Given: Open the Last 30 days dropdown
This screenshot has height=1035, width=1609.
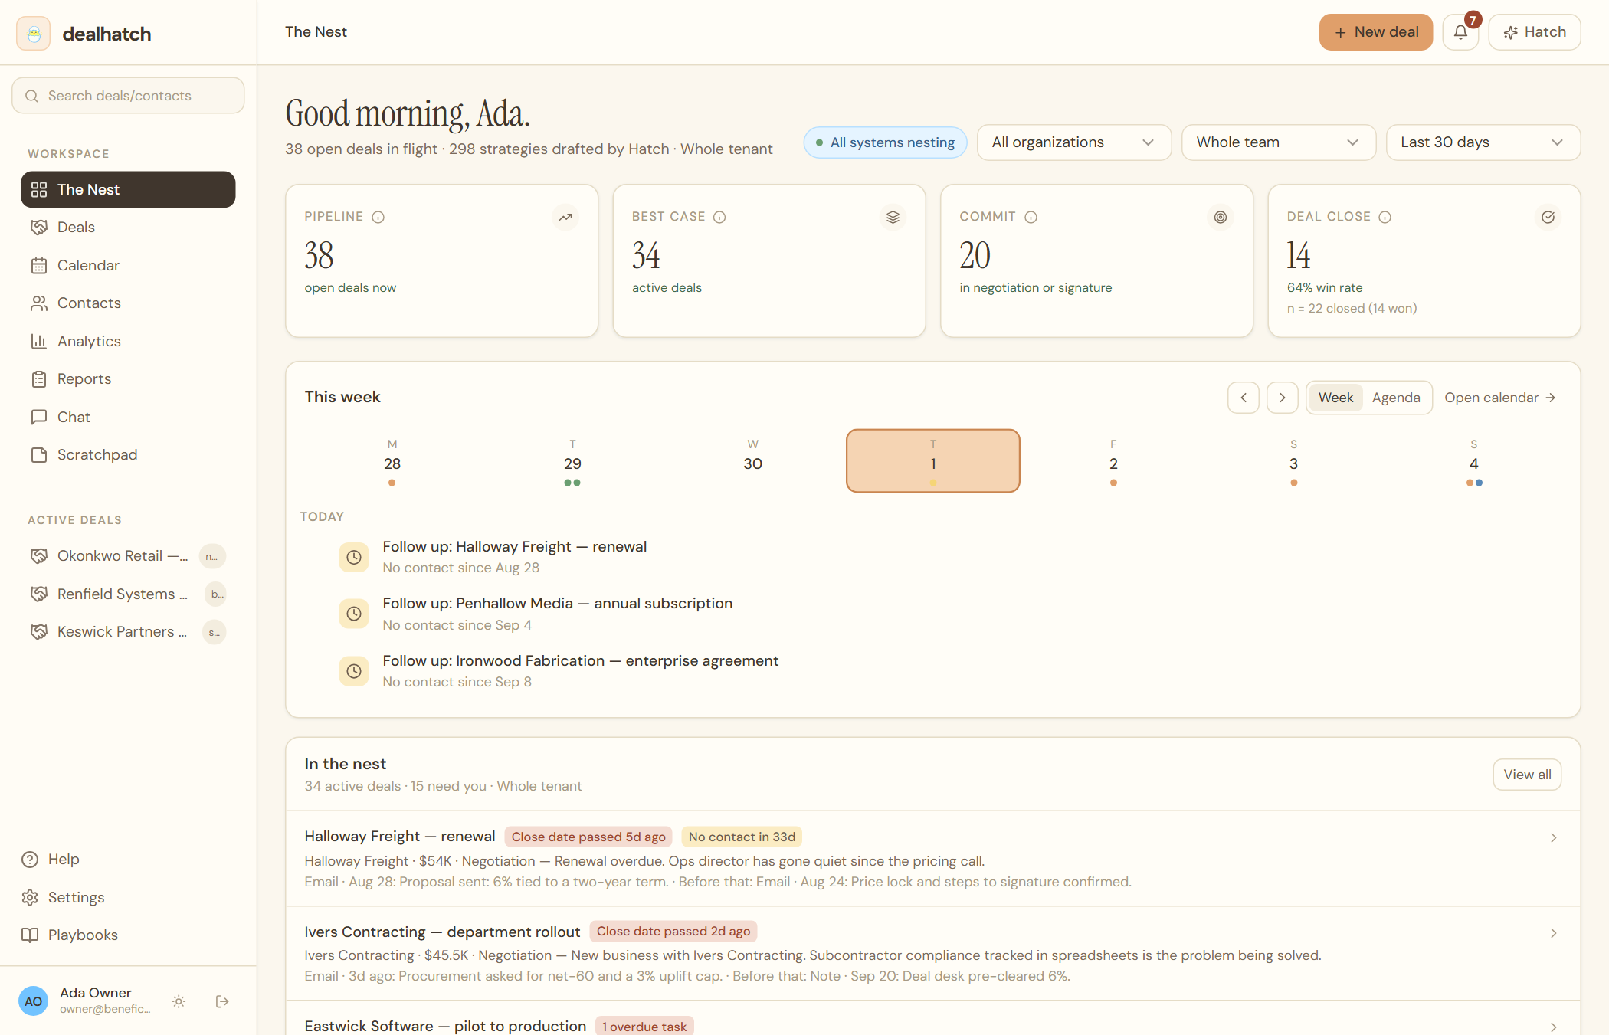Looking at the screenshot, I should pyautogui.click(x=1483, y=142).
